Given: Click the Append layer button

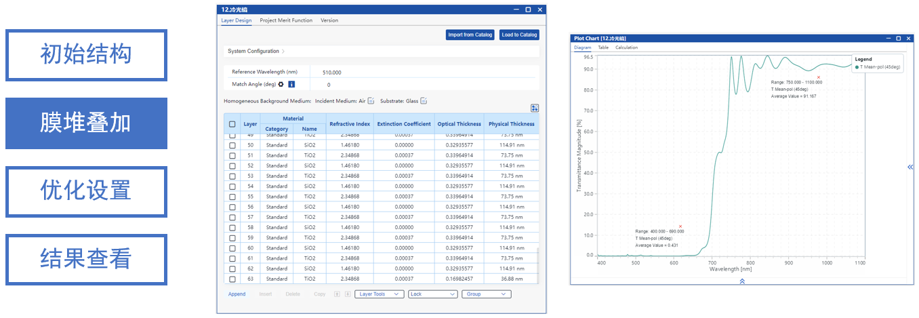Looking at the screenshot, I should pos(237,294).
